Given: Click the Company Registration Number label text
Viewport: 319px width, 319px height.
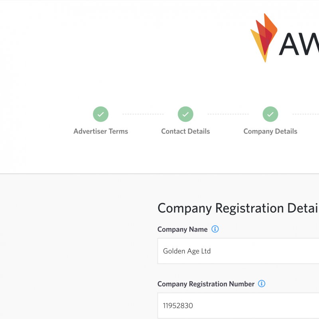Looking at the screenshot, I should pos(206,284).
